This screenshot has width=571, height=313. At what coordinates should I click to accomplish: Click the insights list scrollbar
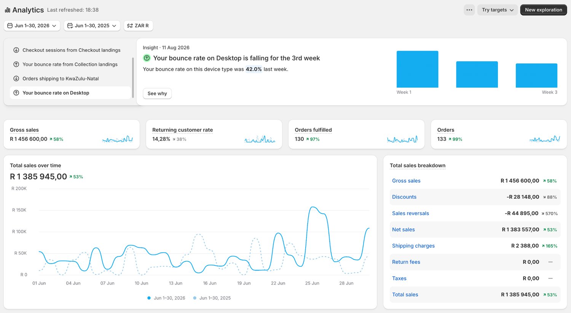[x=133, y=77]
